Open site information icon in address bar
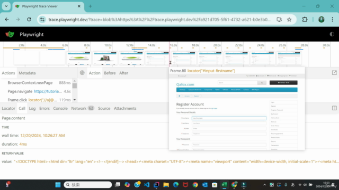The image size is (339, 190). point(42,20)
